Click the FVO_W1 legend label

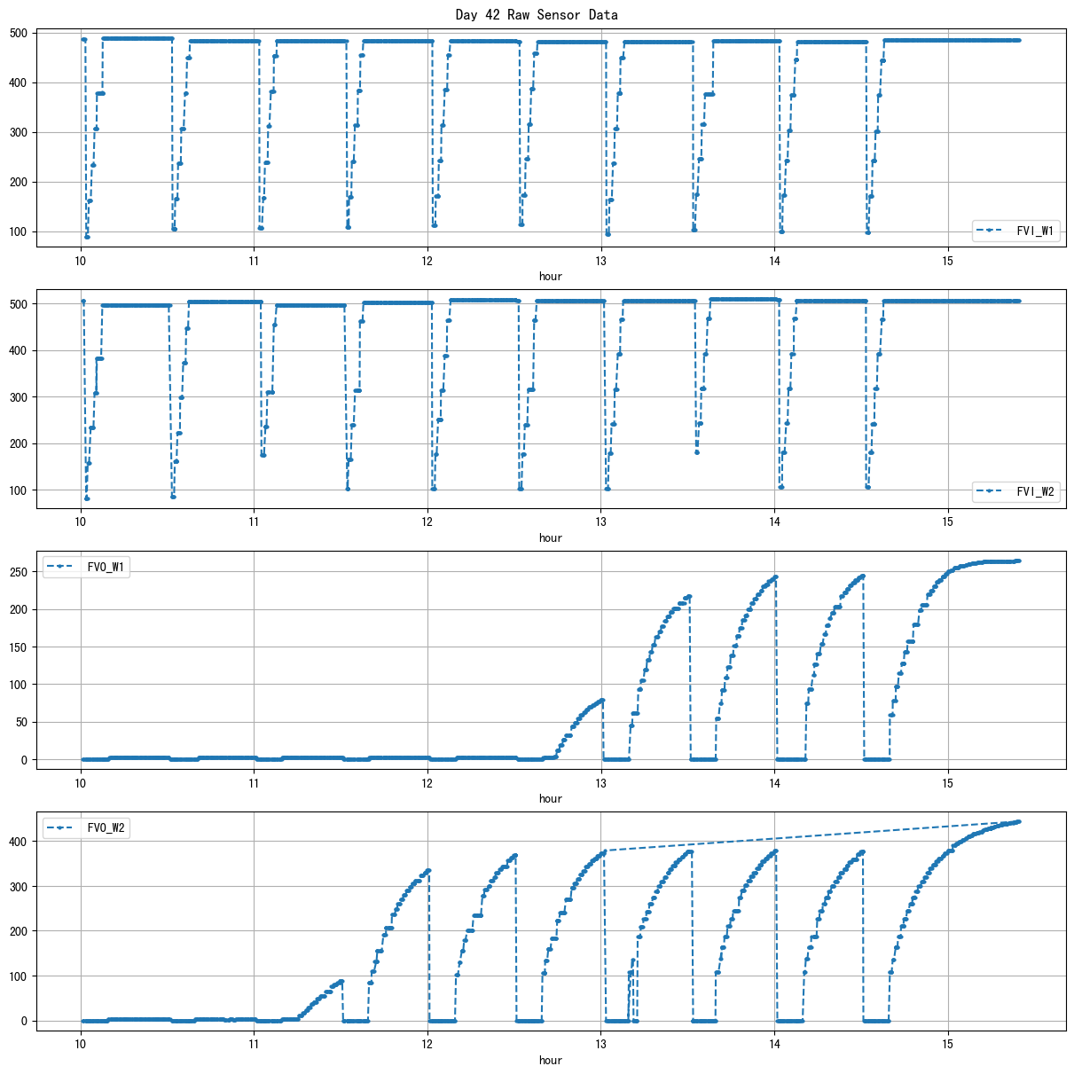106,568
